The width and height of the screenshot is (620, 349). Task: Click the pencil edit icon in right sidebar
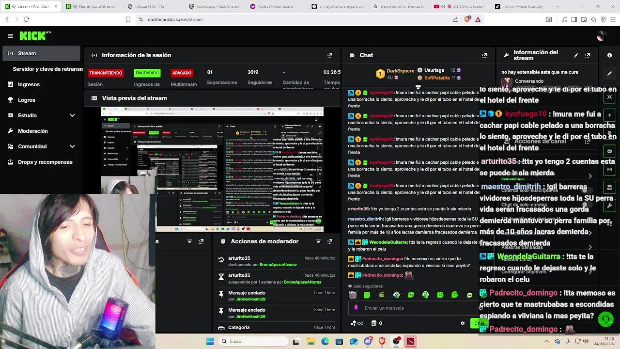pos(609,73)
